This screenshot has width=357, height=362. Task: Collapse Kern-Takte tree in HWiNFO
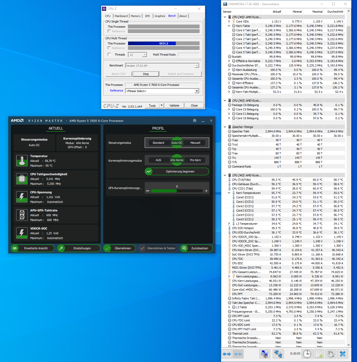click(229, 26)
